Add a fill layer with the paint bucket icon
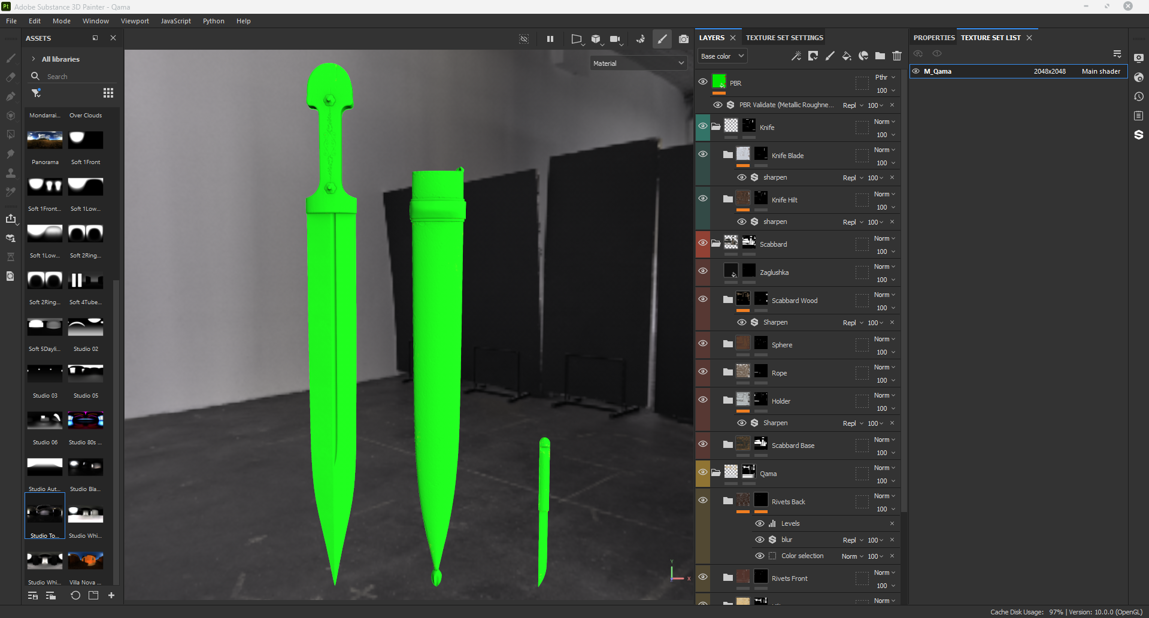Screen dimensions: 1149x618 click(847, 56)
